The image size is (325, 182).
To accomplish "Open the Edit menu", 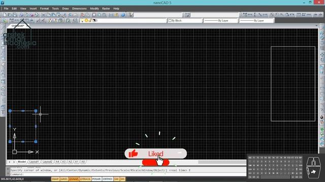I will (x=14, y=9).
